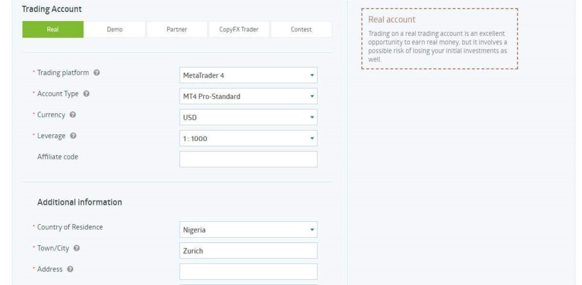Click the Affiliate code input field
The width and height of the screenshot is (582, 285).
pyautogui.click(x=248, y=159)
